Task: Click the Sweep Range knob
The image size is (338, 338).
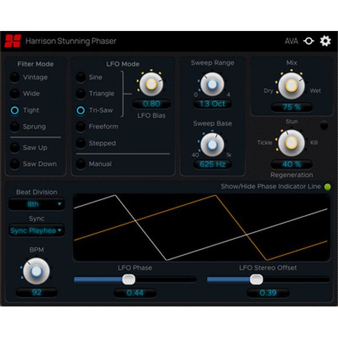Action: pos(212,84)
